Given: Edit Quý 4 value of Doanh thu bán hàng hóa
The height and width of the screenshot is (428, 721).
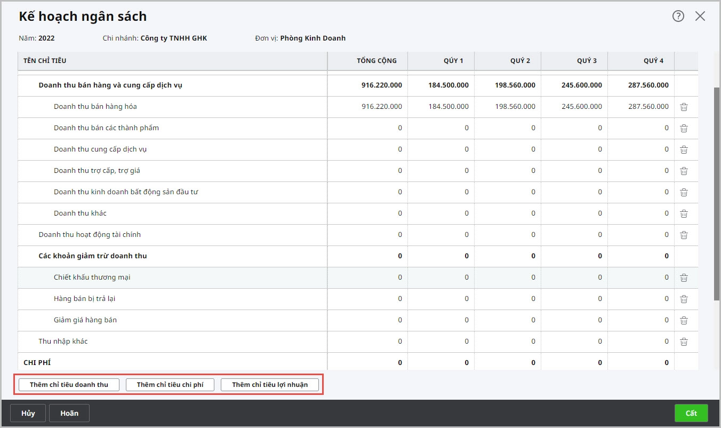Looking at the screenshot, I should click(x=641, y=107).
